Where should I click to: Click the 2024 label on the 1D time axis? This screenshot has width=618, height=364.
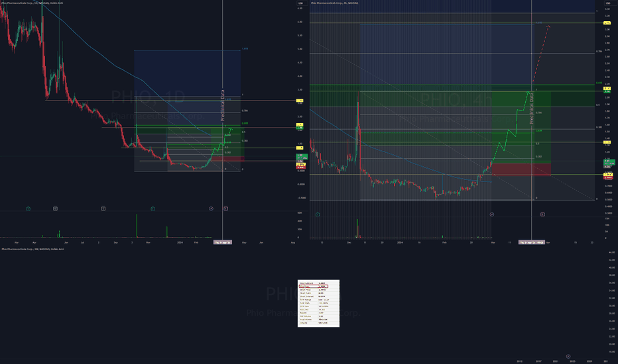pyautogui.click(x=180, y=242)
